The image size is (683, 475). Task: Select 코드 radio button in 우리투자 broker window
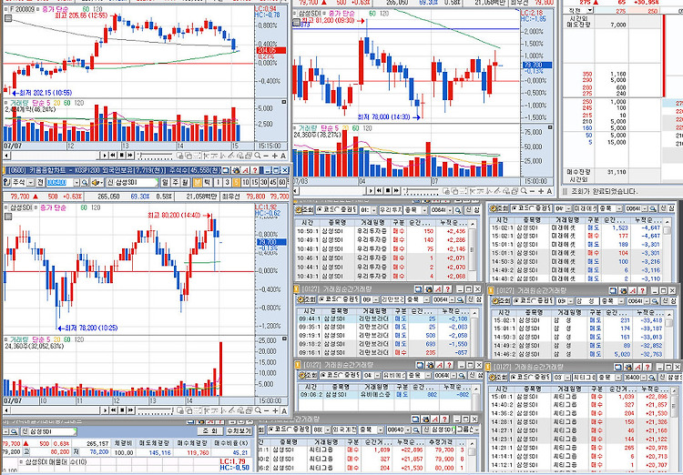point(320,209)
